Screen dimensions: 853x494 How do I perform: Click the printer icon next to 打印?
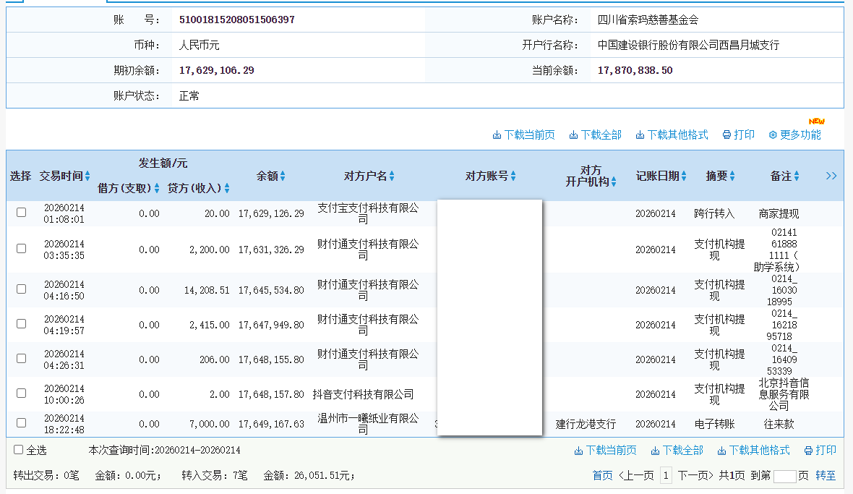[726, 134]
